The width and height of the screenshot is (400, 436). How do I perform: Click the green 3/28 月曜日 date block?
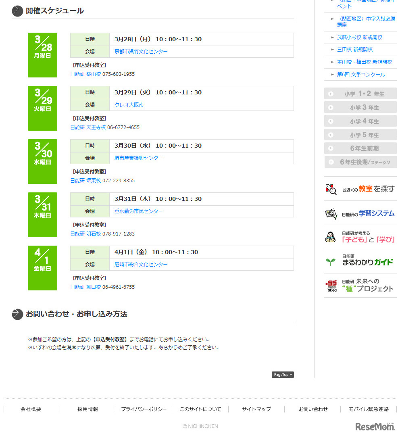[42, 55]
